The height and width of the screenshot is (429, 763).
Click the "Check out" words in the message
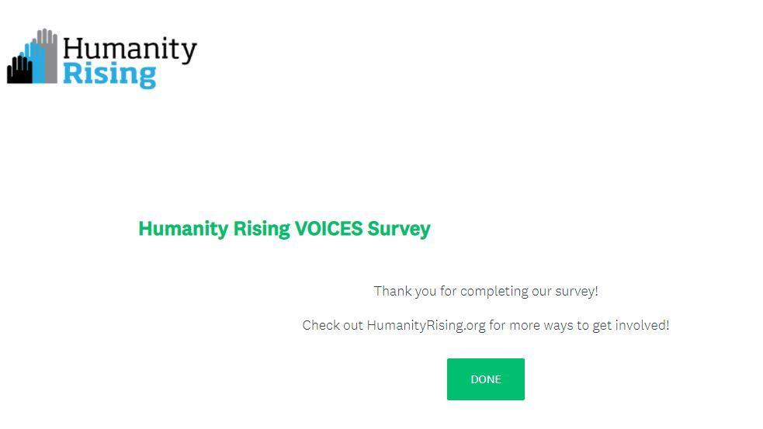(x=332, y=325)
